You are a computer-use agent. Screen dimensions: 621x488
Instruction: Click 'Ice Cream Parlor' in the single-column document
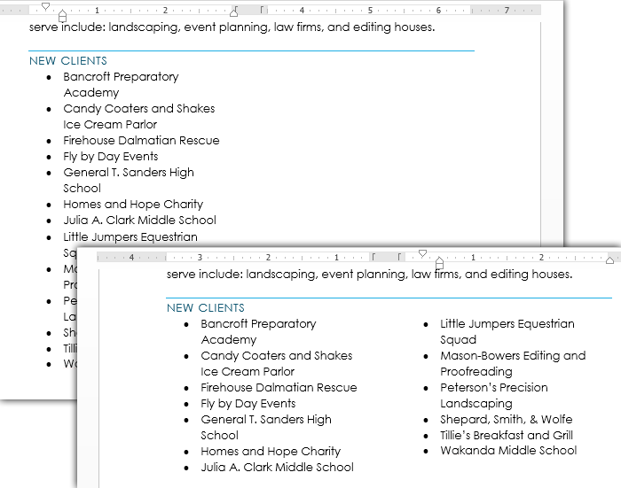(110, 125)
